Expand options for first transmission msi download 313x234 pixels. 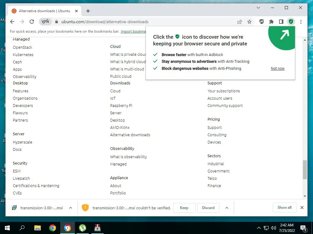(71, 208)
